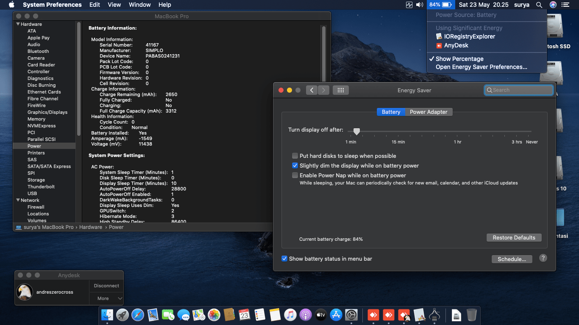
Task: Collapse the Hardware section in the sidebar
Action: [18, 24]
